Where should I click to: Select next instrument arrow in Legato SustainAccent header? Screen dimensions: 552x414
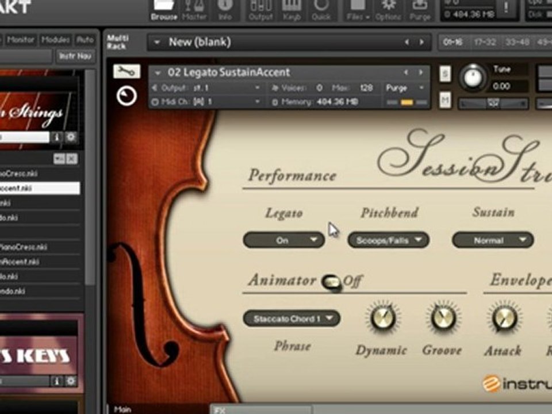coord(421,72)
